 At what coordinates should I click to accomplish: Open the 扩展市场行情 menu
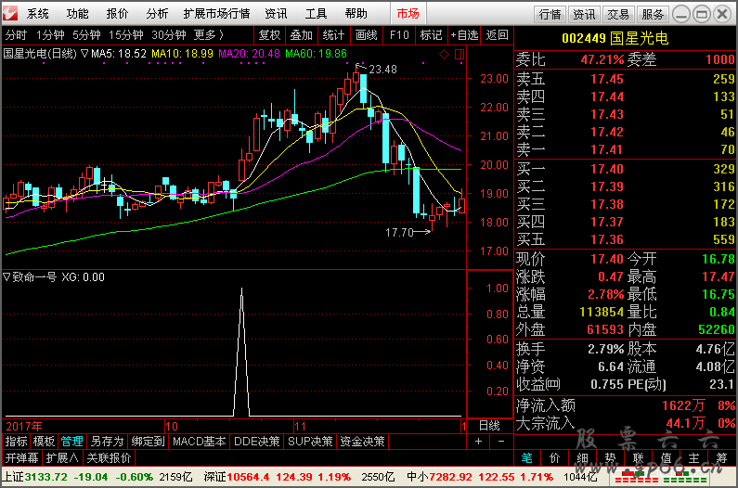click(x=216, y=14)
